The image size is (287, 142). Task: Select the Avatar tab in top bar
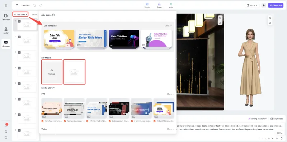(159, 5)
